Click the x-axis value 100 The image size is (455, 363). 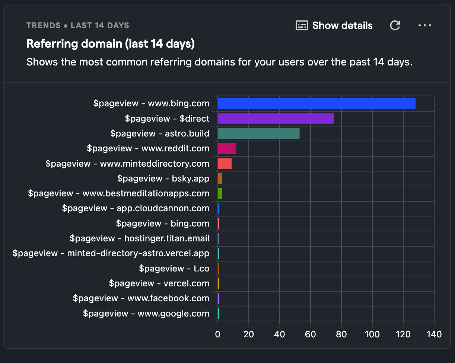click(x=372, y=334)
